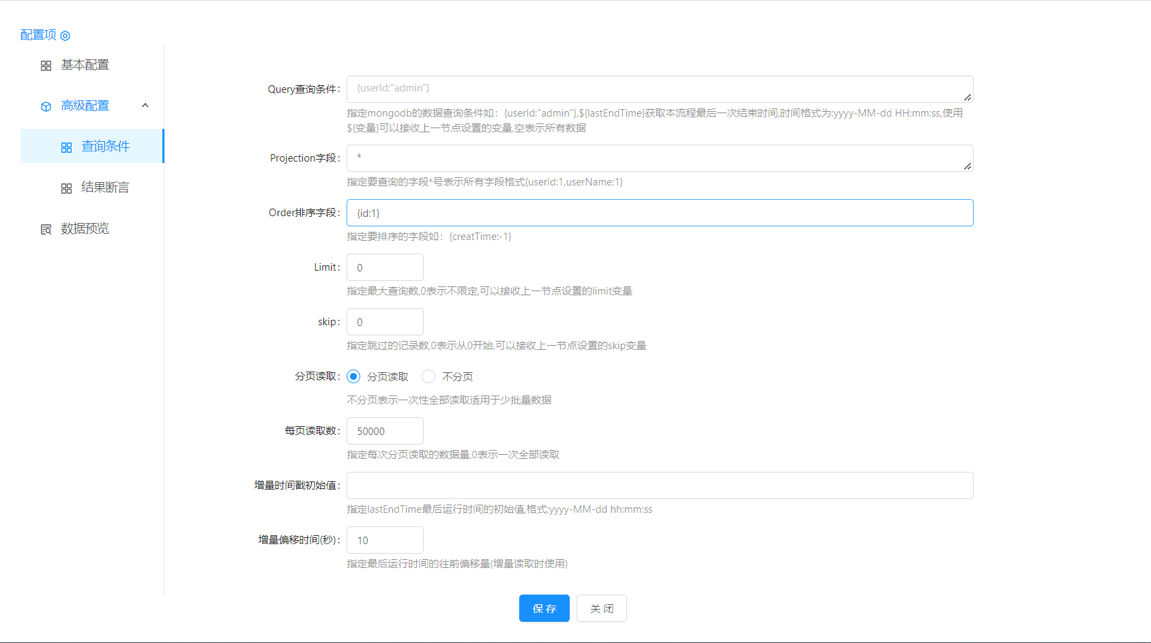Click the 基本配置 grid icon
The height and width of the screenshot is (643, 1151).
[x=46, y=65]
